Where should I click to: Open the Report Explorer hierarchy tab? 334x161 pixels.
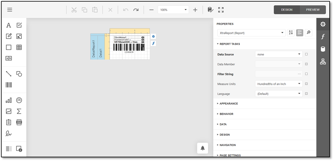coord(323,62)
